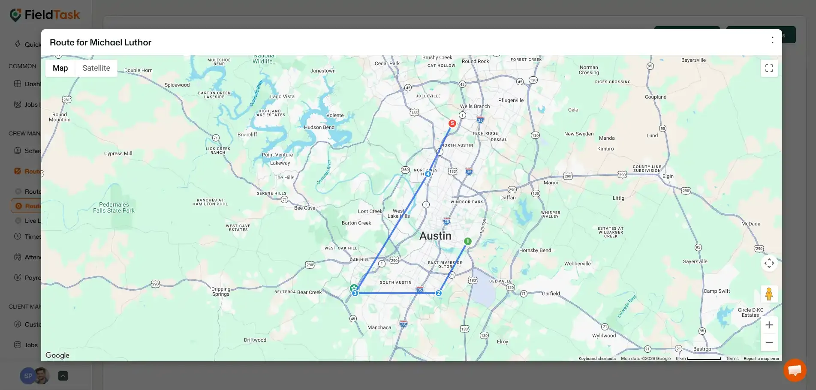Image resolution: width=816 pixels, height=390 pixels.
Task: Click the Google logo on map
Action: [x=57, y=355]
